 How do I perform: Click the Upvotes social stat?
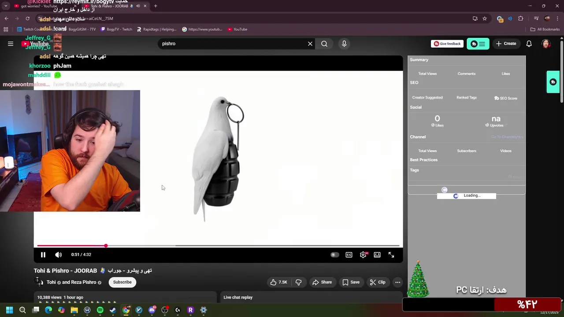point(496,121)
